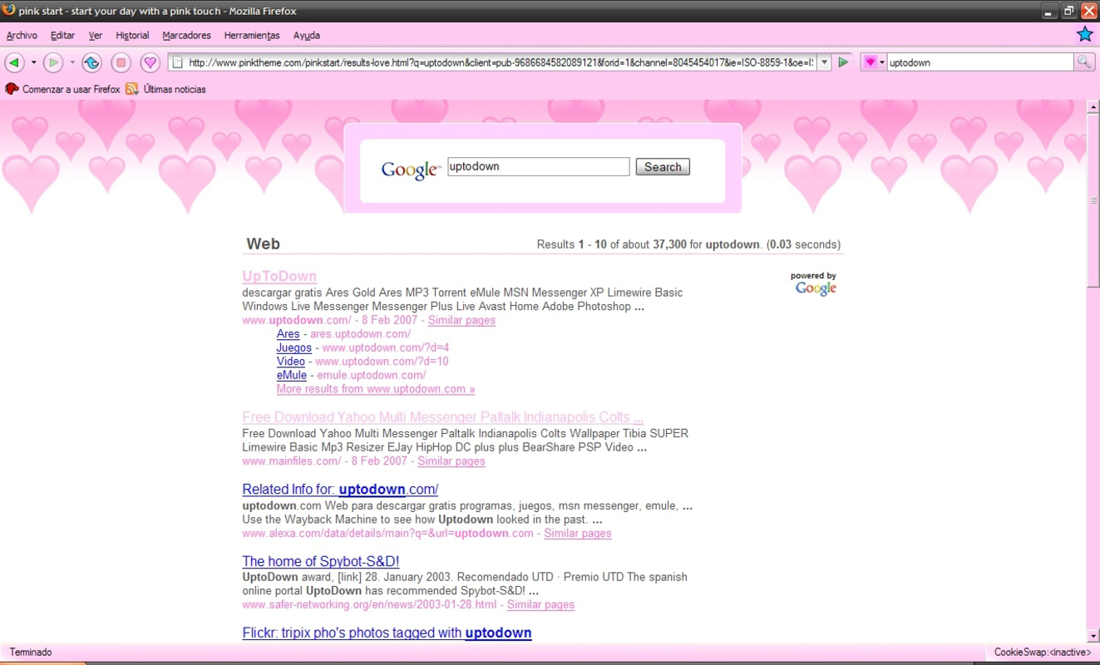
Task: Click the toolbar search magnifier button
Action: 1083,62
